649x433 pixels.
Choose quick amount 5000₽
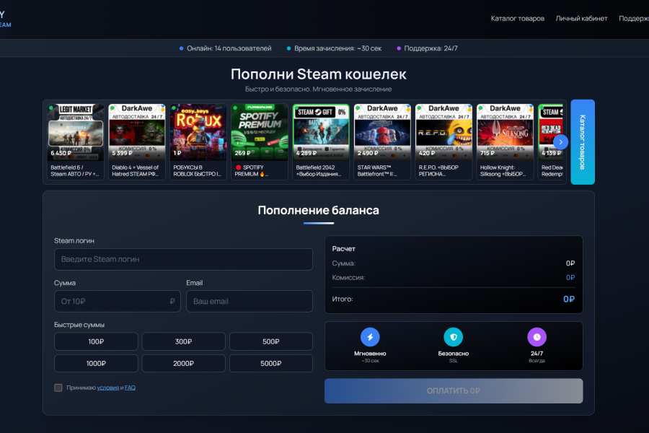pyautogui.click(x=270, y=364)
